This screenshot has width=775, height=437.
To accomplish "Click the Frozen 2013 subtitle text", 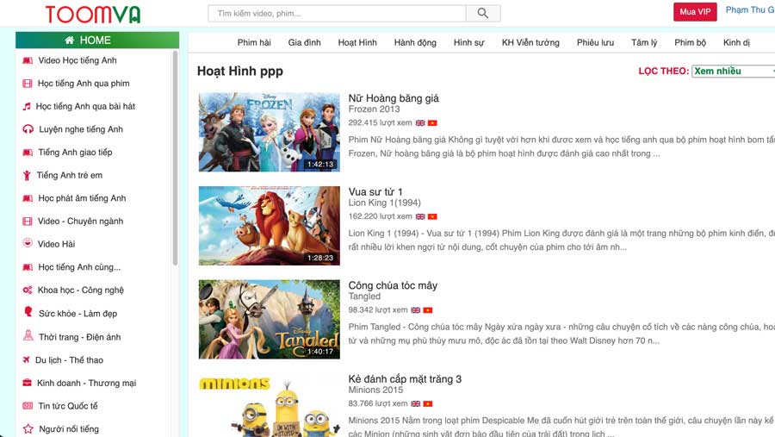I will (x=375, y=109).
